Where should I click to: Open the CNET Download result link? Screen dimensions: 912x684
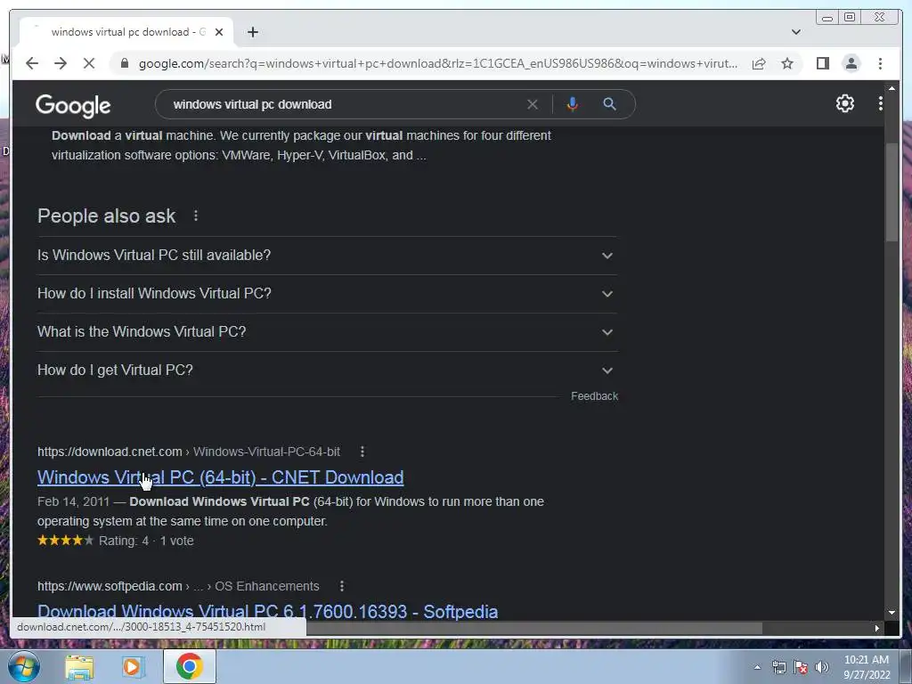pos(221,477)
